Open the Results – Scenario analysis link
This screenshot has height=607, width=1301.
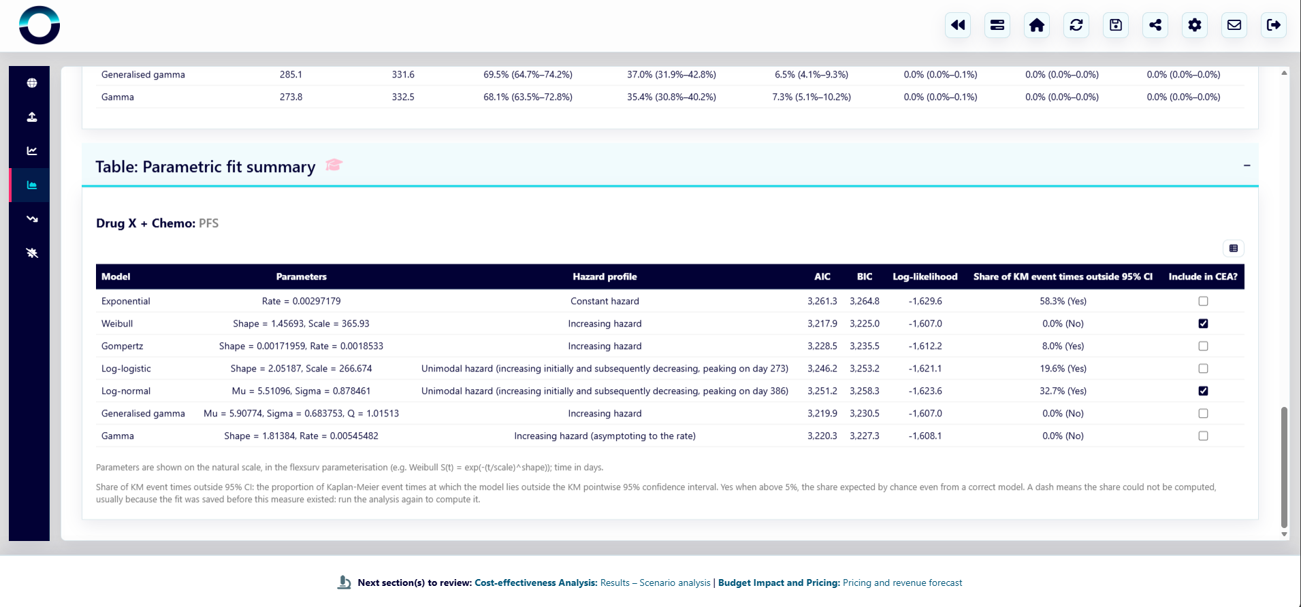[x=655, y=583]
